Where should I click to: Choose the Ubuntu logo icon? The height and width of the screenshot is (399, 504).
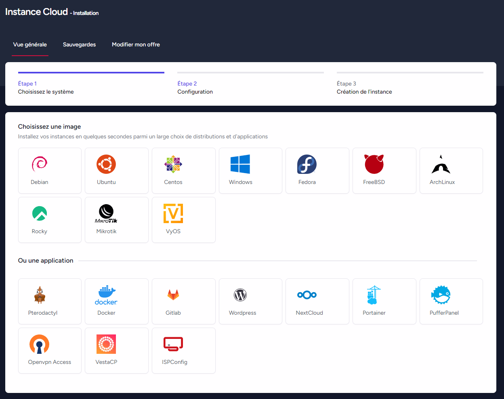coord(106,164)
